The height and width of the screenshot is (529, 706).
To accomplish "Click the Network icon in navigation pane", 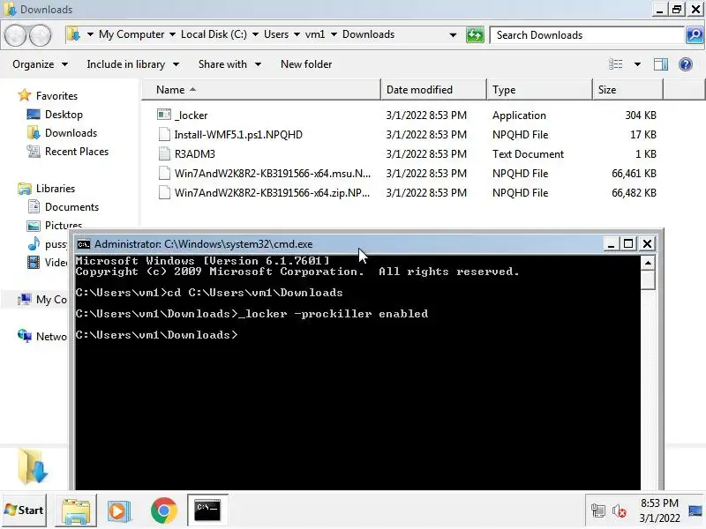I will [25, 336].
